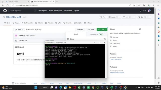Open new browser tab with plus
This screenshot has width=161, height=90.
pos(57,2)
